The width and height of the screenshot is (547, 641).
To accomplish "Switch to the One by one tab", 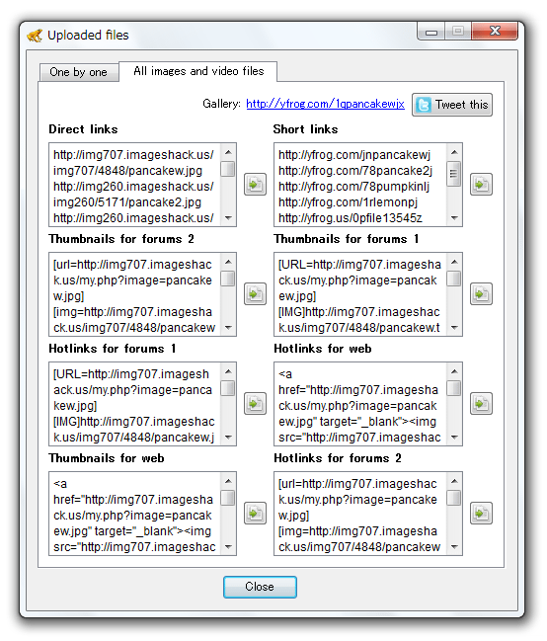I will coord(78,72).
